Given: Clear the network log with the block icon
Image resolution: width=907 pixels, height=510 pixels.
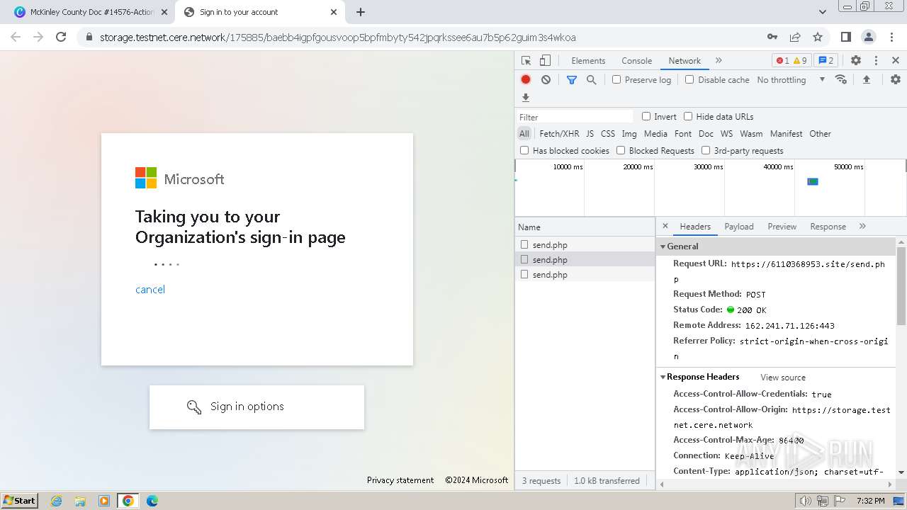Looking at the screenshot, I should [546, 80].
